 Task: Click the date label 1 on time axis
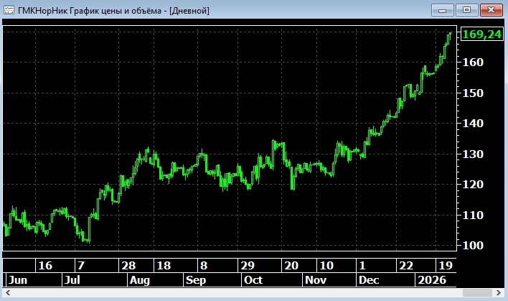pyautogui.click(x=362, y=266)
